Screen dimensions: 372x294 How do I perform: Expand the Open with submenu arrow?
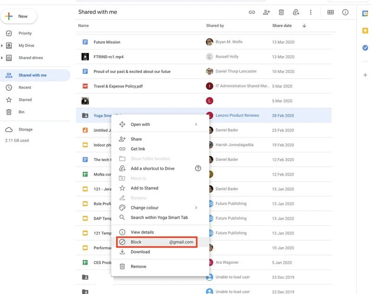[196, 124]
